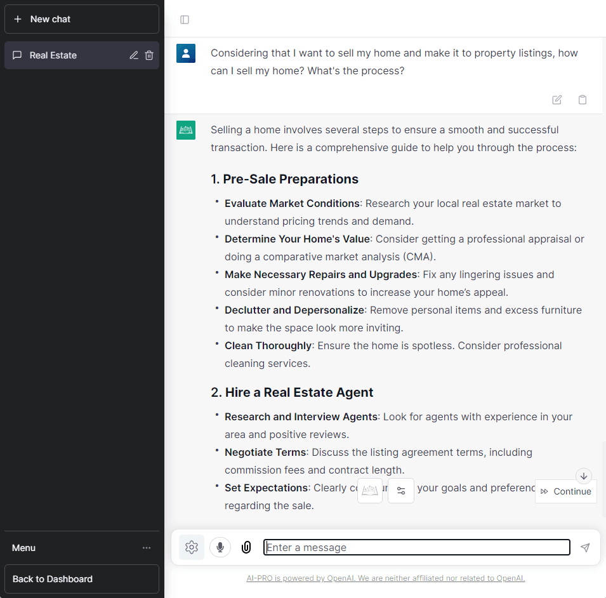Image resolution: width=606 pixels, height=598 pixels.
Task: Open the floating sliders adjustment button
Action: coord(401,491)
